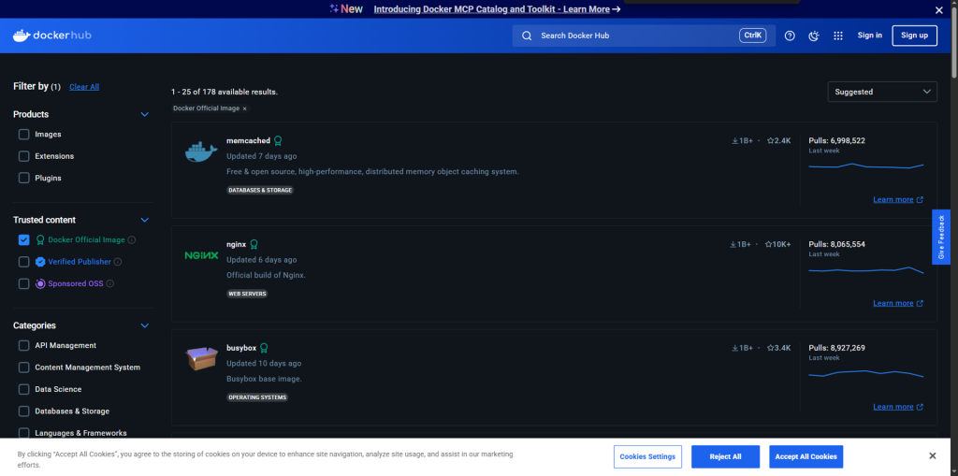958x476 pixels.
Task: Click the NGINX logo
Action: tap(201, 255)
